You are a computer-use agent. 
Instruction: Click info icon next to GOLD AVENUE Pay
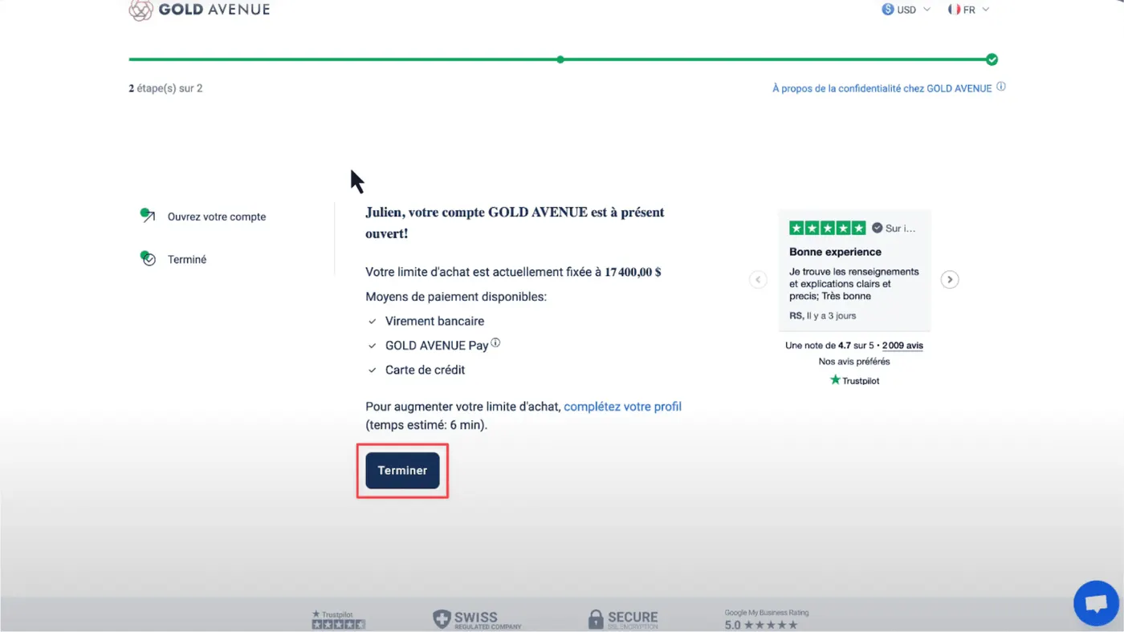click(x=495, y=343)
